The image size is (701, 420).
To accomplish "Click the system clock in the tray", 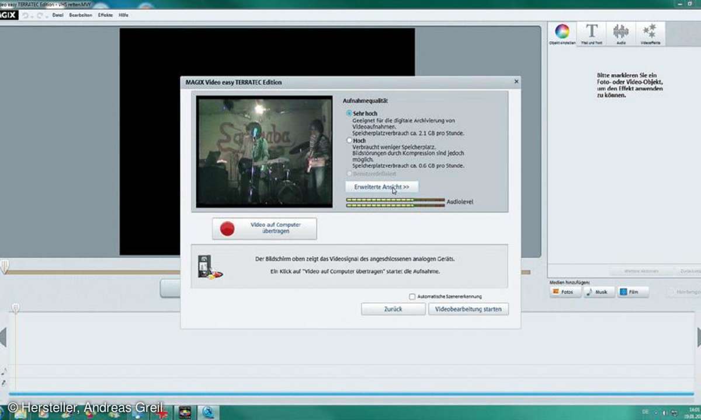I will click(693, 412).
